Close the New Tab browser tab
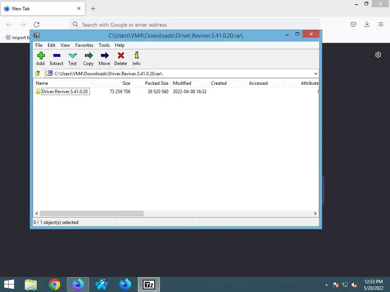 coord(79,8)
